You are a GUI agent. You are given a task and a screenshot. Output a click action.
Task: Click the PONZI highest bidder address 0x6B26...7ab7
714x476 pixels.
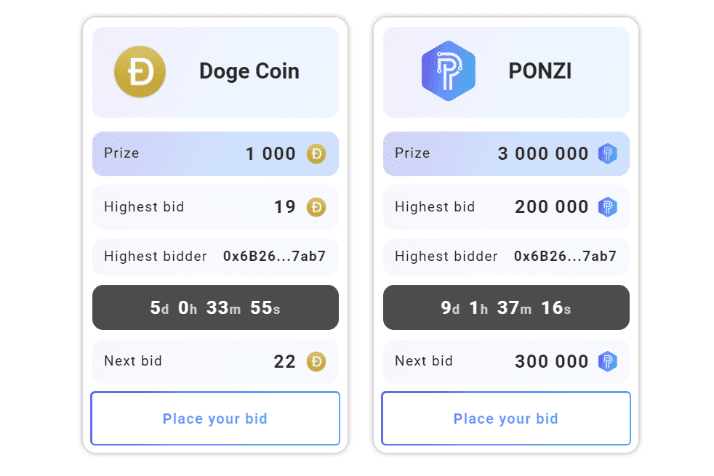566,257
